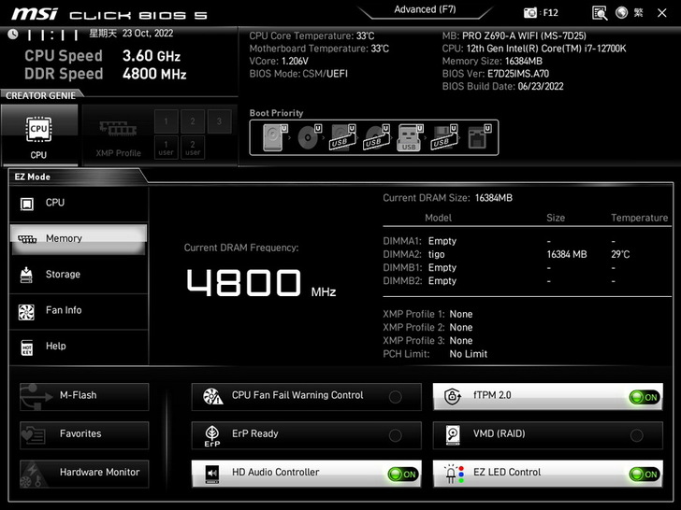Screen dimensions: 681x510
Task: Open the Memory section in sidebar
Action: coord(79,238)
